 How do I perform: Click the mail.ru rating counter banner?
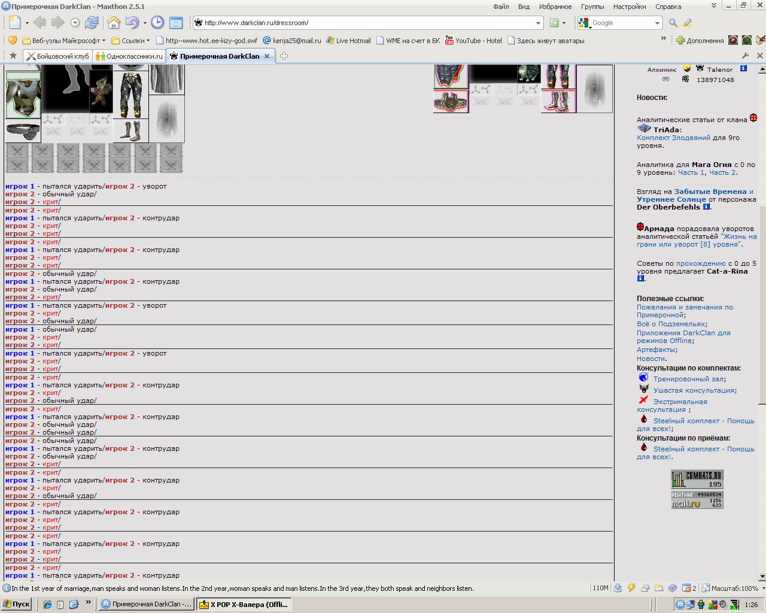point(697,500)
